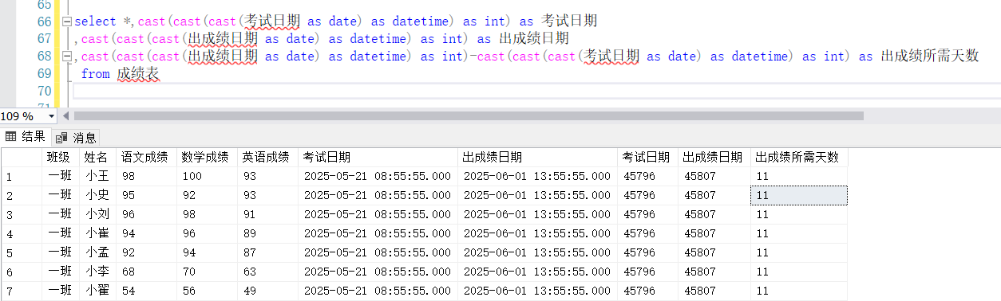Viewport: 1001px width, 301px height.
Task: Open the 结果 results grid icon tab
Action: point(26,137)
